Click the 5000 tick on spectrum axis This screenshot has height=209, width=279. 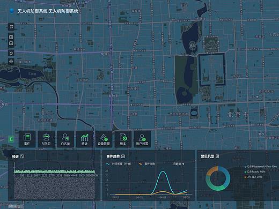82,176
